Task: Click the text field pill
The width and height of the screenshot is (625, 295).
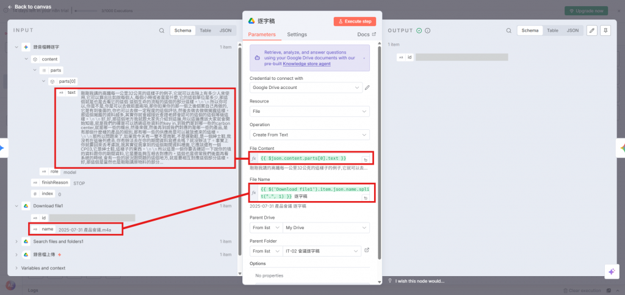Action: 67,93
